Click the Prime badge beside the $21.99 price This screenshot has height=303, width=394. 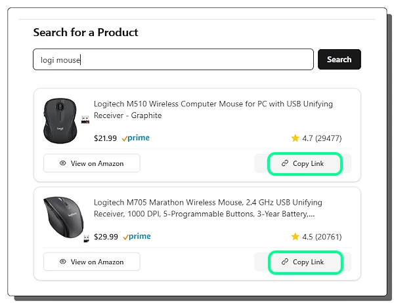(136, 138)
